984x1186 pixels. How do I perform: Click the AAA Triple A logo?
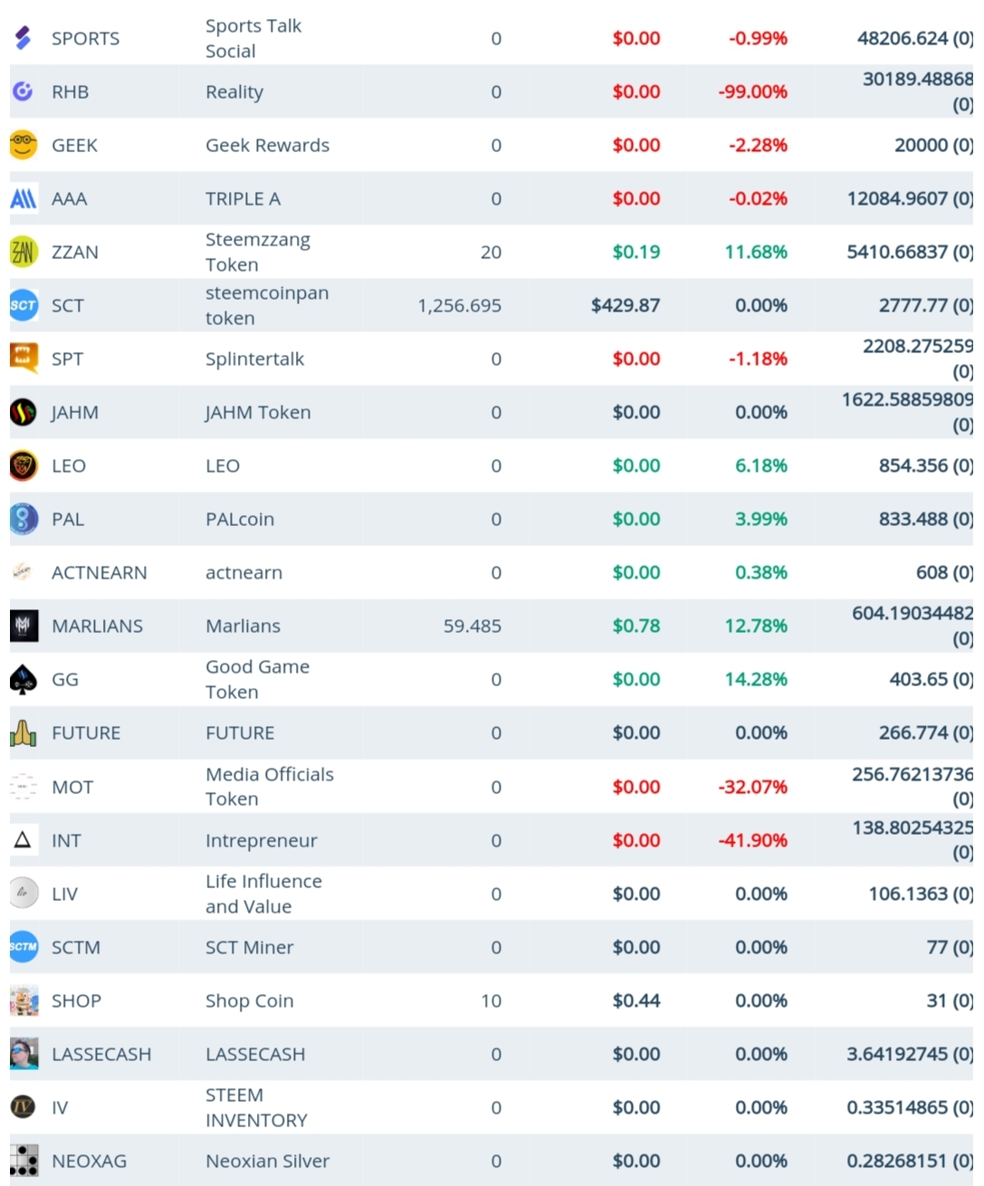pyautogui.click(x=24, y=198)
